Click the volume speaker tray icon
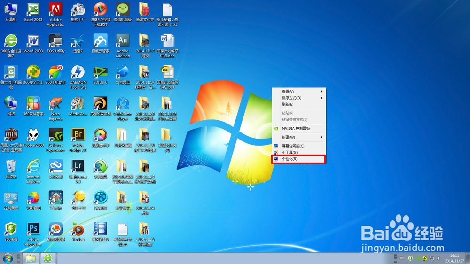The image size is (470, 264). pyautogui.click(x=439, y=258)
